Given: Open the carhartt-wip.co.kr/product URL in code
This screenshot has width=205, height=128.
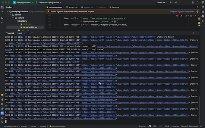Looking at the screenshot, I should (104, 18).
